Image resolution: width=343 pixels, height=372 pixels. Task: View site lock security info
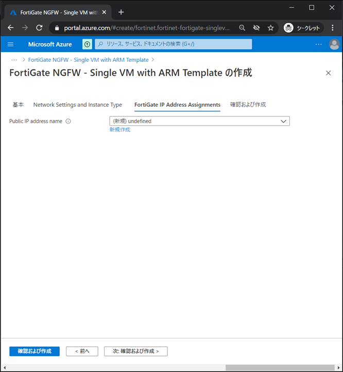[x=57, y=28]
